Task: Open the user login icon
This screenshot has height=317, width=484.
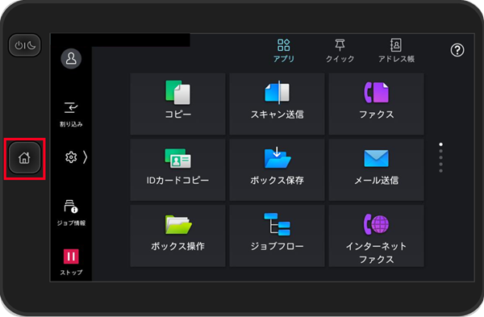Action: tap(71, 59)
